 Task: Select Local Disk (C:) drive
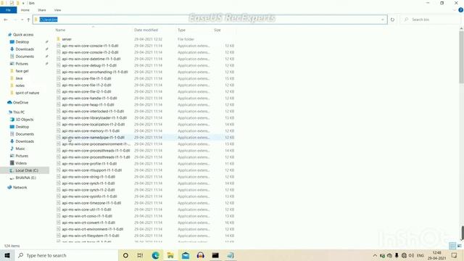point(27,170)
